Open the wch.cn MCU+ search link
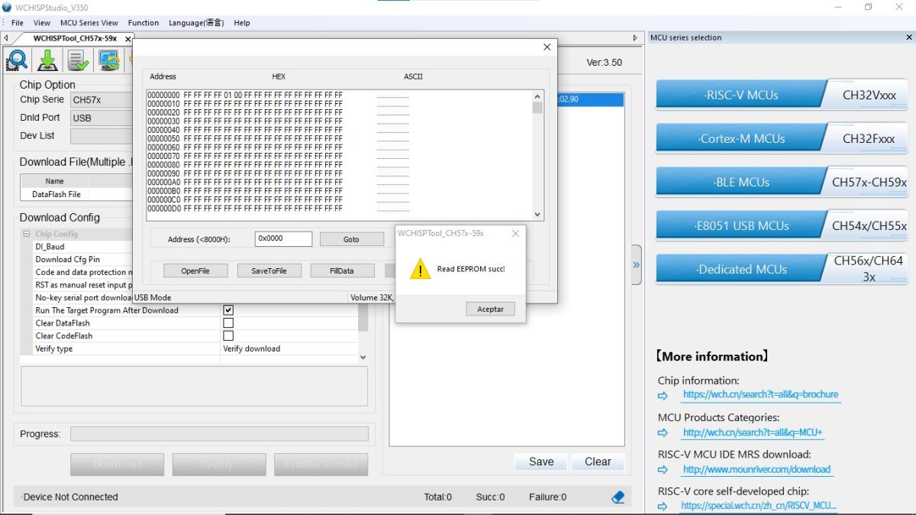The image size is (916, 515). [753, 432]
